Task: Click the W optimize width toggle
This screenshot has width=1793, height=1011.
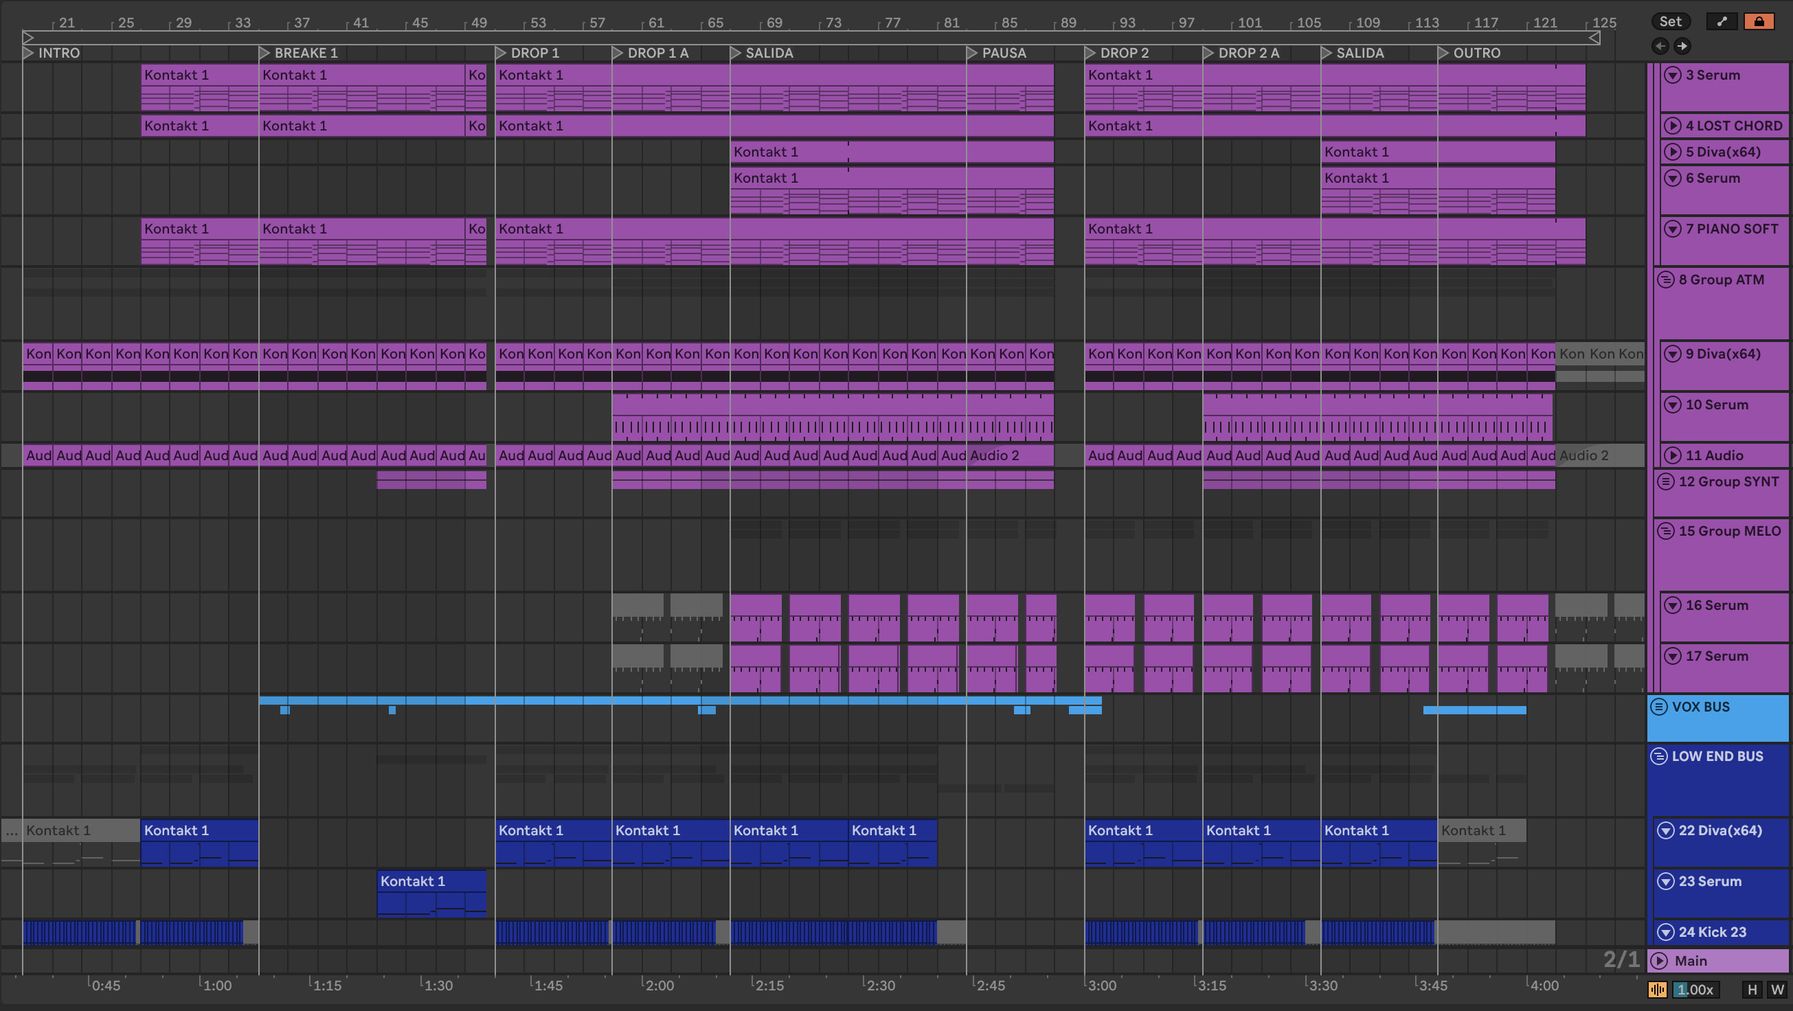Action: coord(1777,990)
